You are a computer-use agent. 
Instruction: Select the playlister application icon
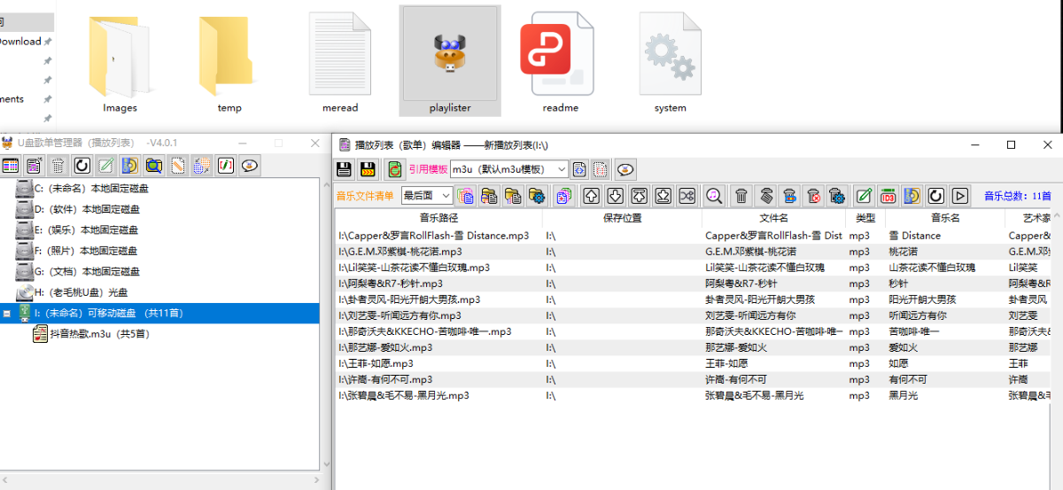click(x=450, y=60)
